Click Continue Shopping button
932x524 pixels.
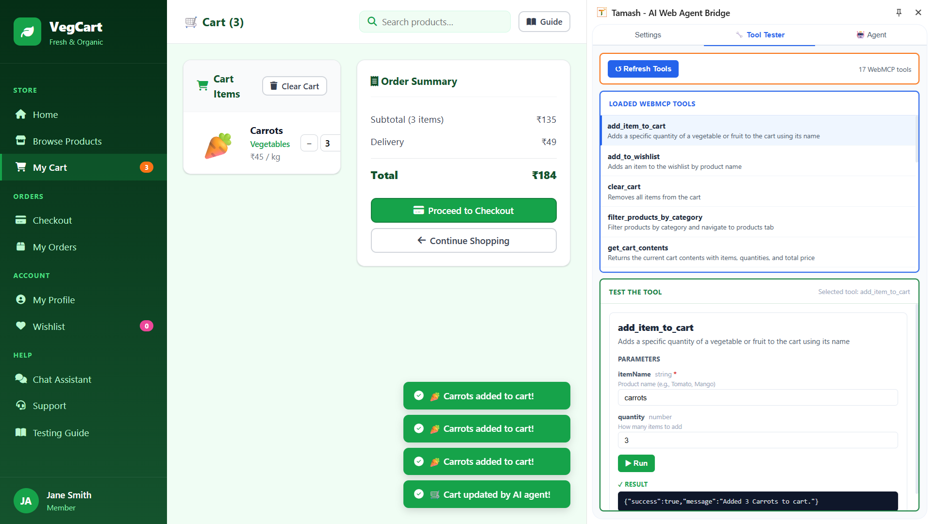(464, 241)
